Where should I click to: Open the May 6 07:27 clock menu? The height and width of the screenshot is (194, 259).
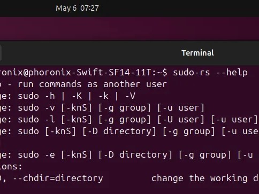tap(77, 8)
